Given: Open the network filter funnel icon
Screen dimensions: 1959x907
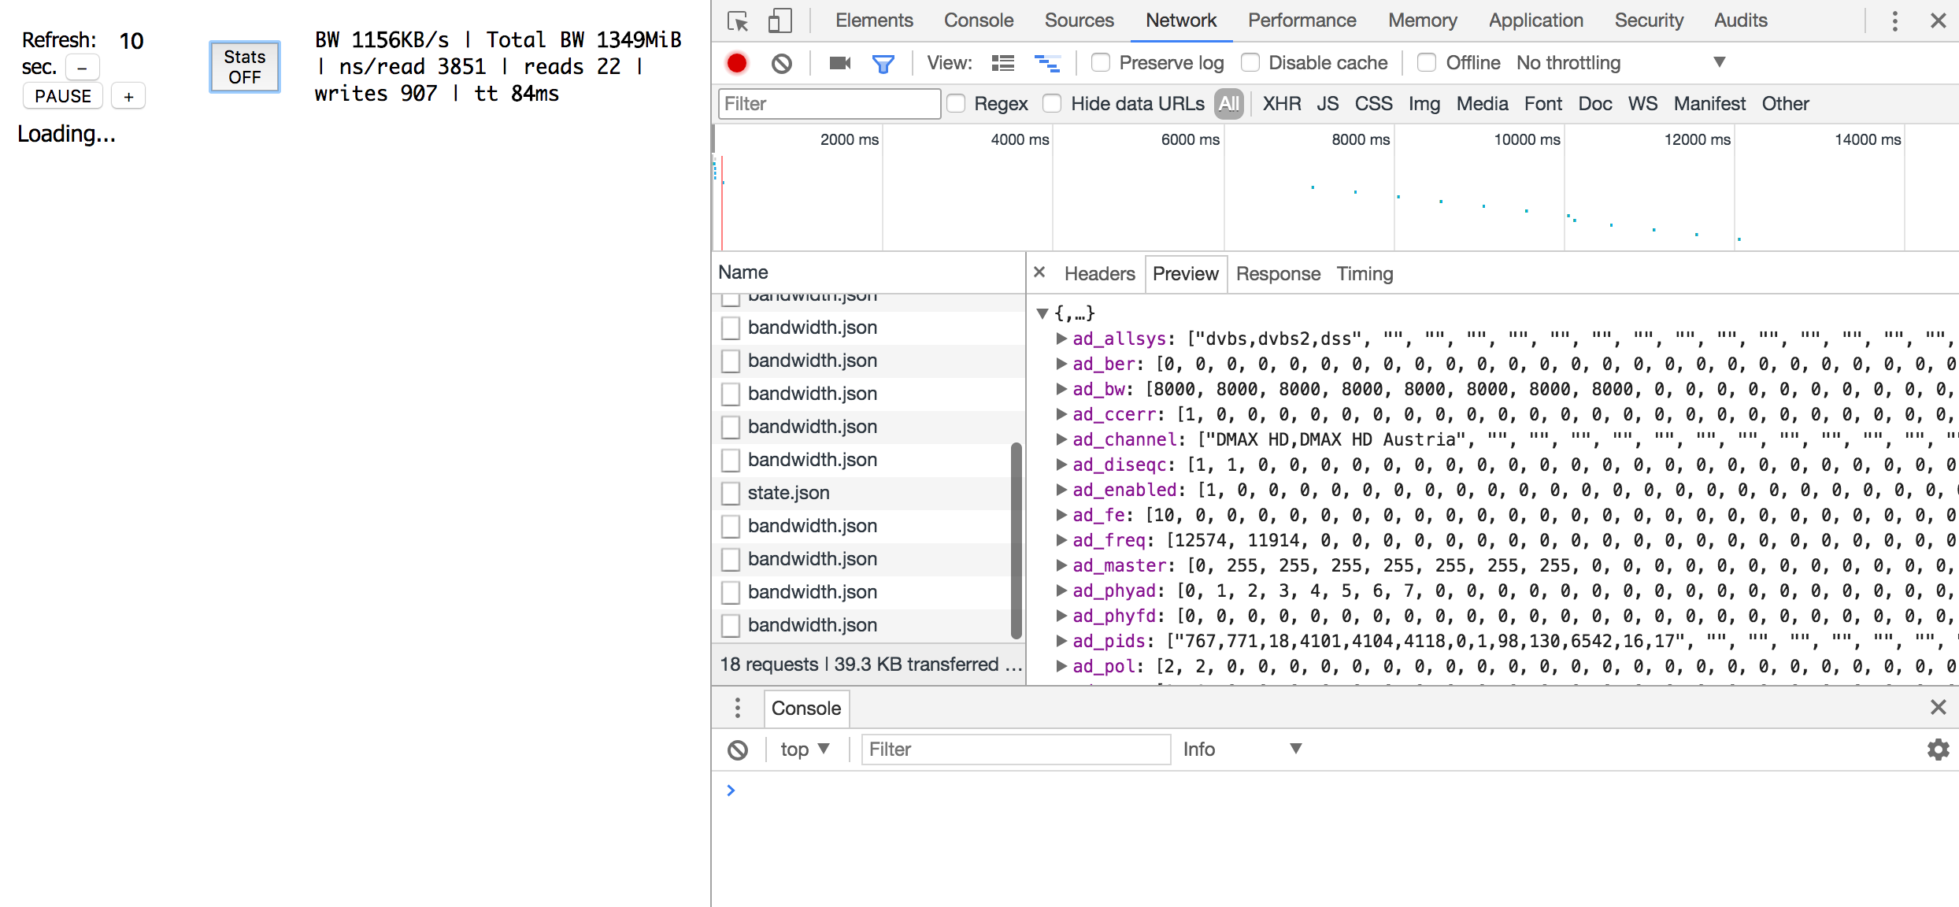Looking at the screenshot, I should coord(883,63).
